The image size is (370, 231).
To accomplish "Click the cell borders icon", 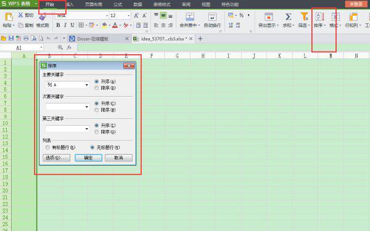I will 81,25.
